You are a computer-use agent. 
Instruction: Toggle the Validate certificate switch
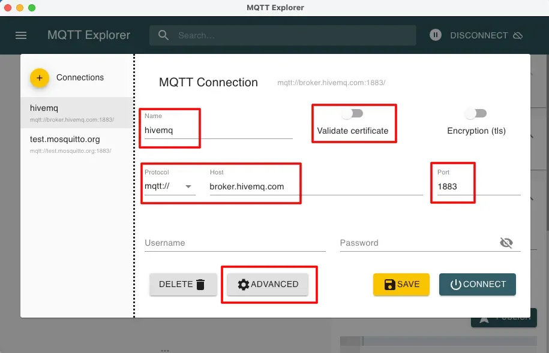point(353,113)
